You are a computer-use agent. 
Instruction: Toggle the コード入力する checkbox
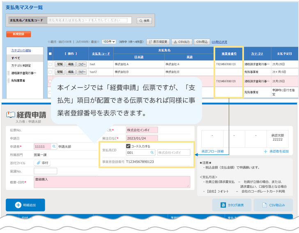tap(129, 146)
